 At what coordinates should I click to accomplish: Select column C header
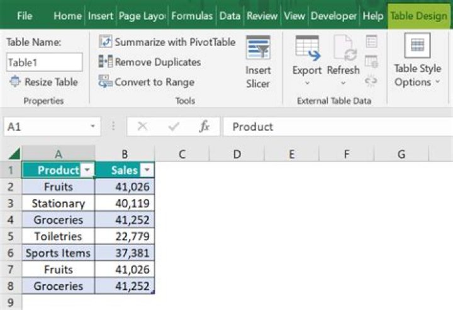click(x=182, y=154)
